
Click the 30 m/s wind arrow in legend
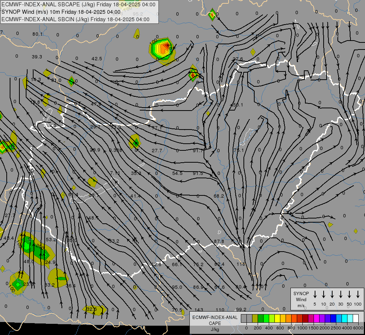[x=340, y=294]
